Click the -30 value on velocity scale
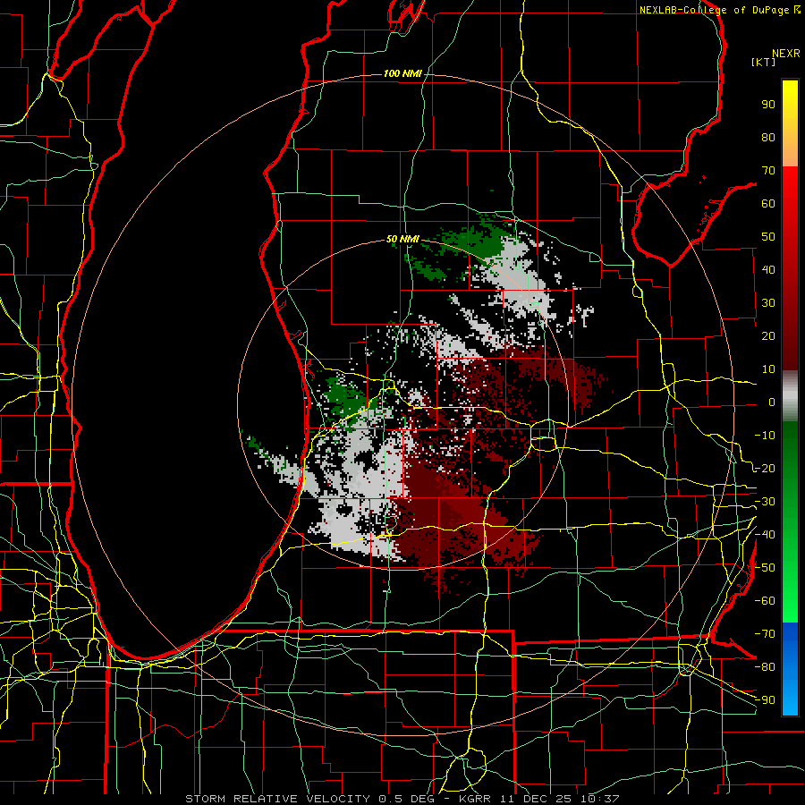The height and width of the screenshot is (805, 805). (765, 502)
